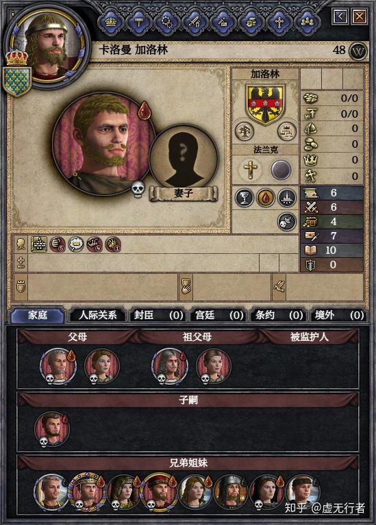Go back using the arrow button

coord(340,16)
